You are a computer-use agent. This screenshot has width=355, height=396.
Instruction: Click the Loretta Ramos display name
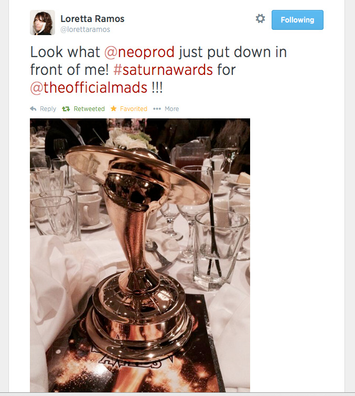pos(92,19)
